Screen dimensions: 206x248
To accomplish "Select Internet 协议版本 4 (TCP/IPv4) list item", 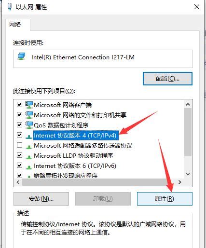I will point(75,136).
